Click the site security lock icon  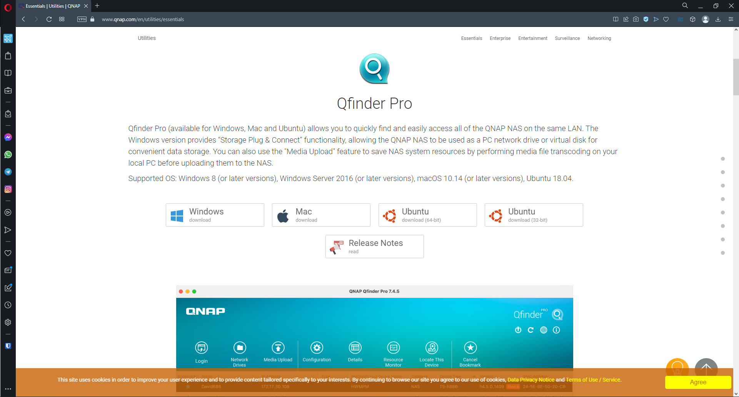(92, 19)
